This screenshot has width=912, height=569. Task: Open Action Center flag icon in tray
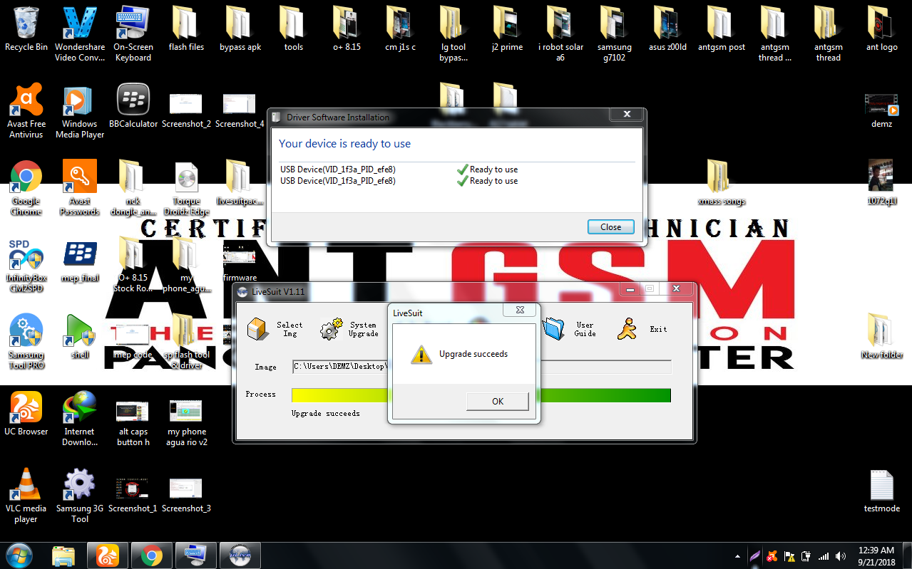pos(789,556)
